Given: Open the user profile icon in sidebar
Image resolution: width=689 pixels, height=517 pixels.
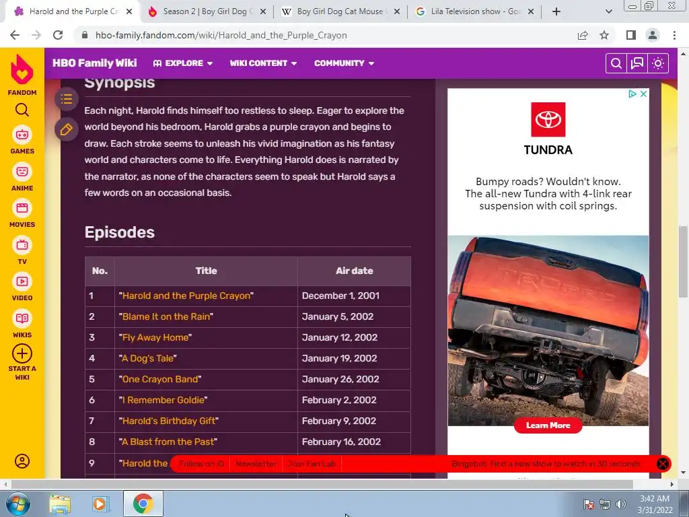Looking at the screenshot, I should 22,460.
